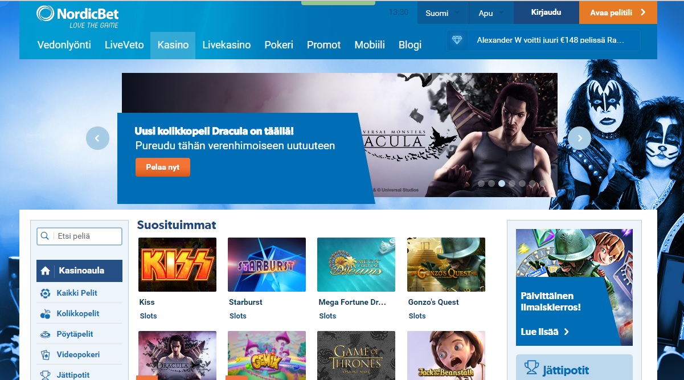Image resolution: width=684 pixels, height=380 pixels.
Task: Click the diamond icon in winner ticker
Action: [457, 40]
